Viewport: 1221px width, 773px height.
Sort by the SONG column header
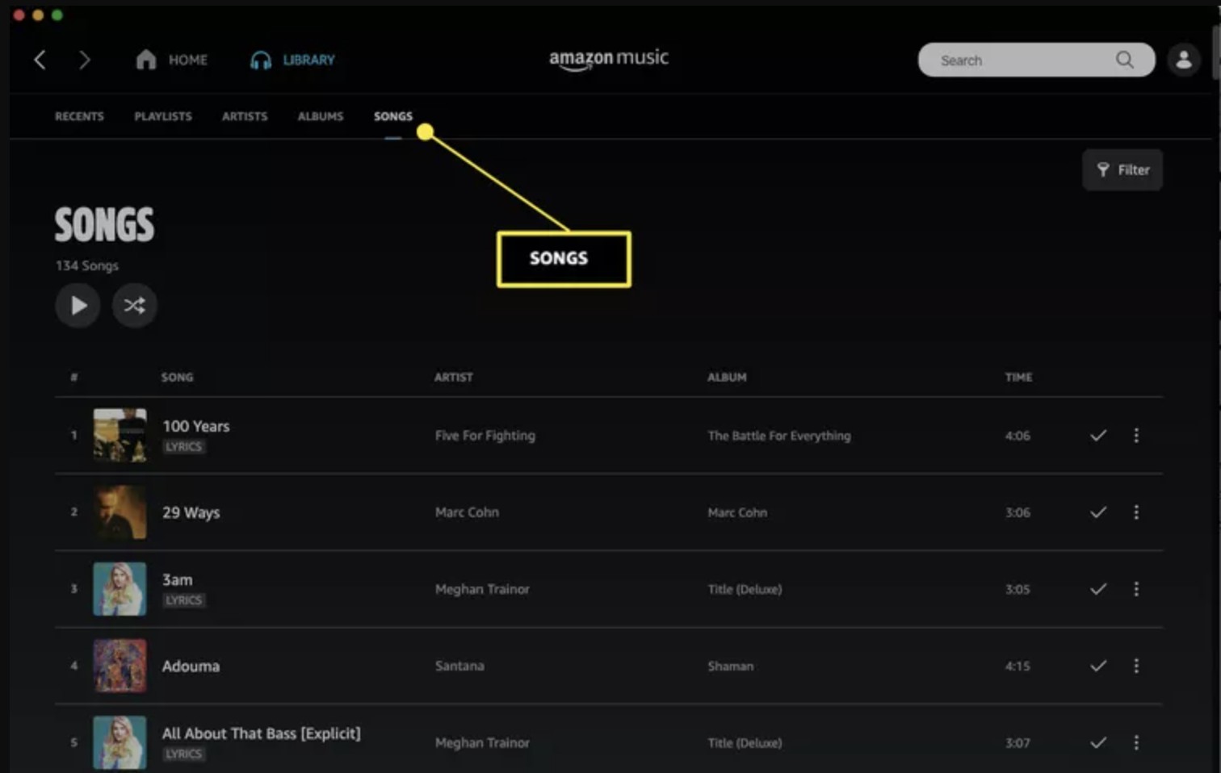(x=177, y=377)
